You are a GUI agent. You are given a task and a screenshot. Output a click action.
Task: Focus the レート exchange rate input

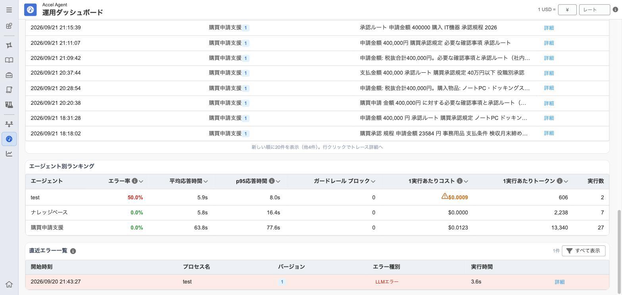coord(594,10)
